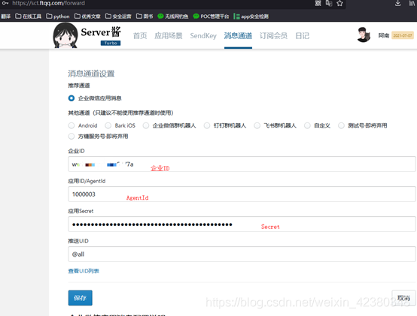Select the 飞书群机器人 radio option

(257, 125)
